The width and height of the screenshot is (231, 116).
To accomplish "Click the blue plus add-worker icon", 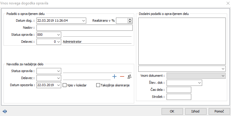I will pos(114,76).
